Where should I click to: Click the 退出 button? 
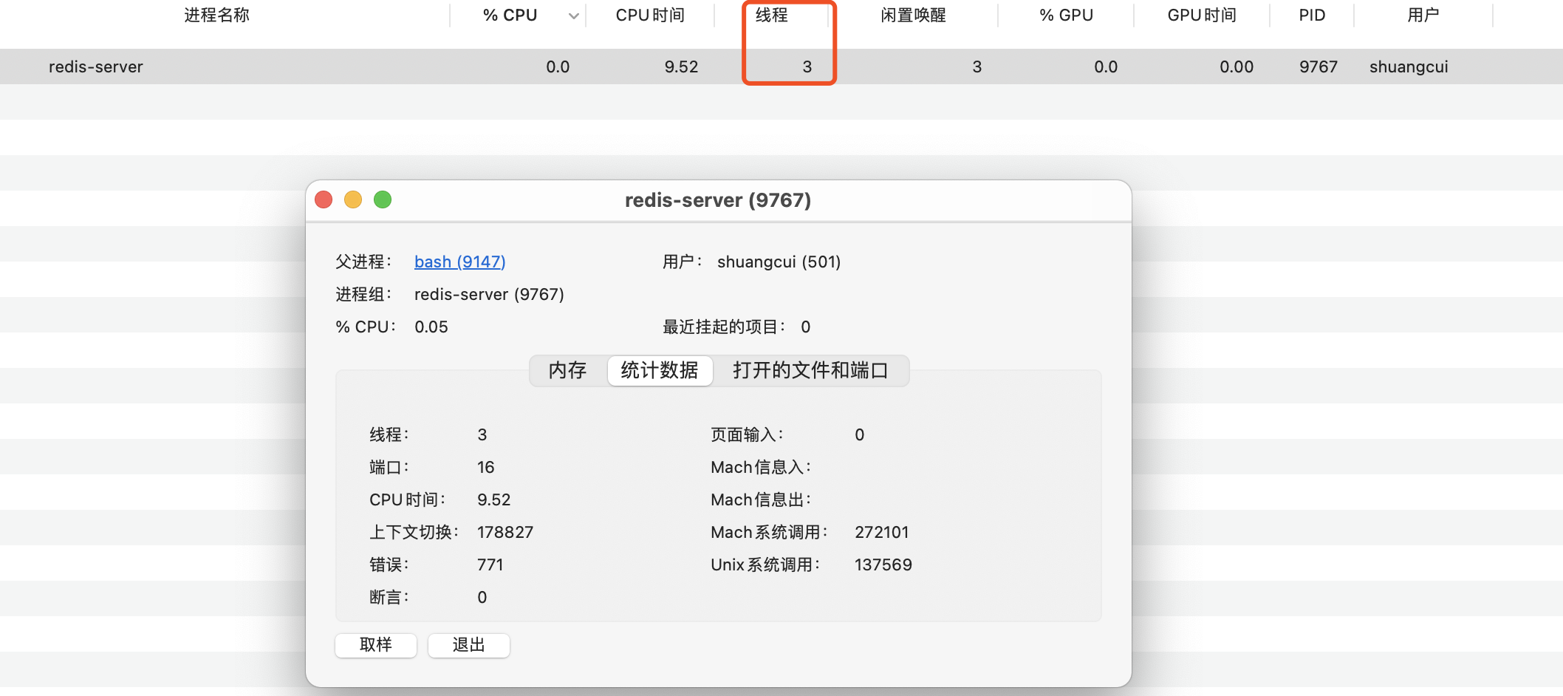[468, 645]
